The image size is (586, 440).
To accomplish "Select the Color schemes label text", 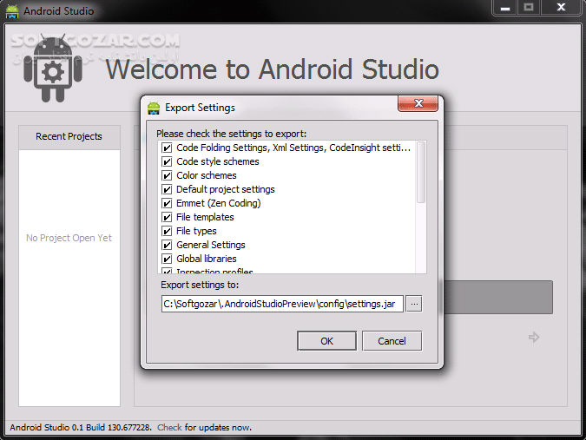I will 207,175.
